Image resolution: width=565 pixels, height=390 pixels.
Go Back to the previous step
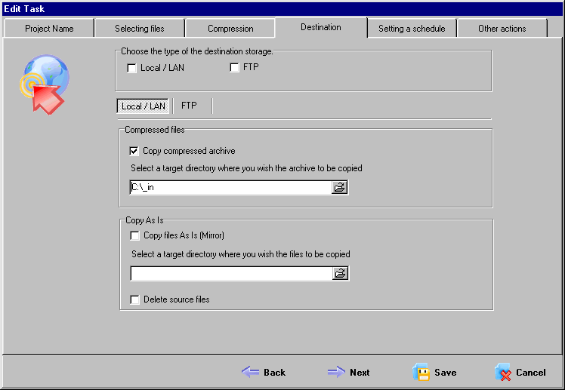264,373
